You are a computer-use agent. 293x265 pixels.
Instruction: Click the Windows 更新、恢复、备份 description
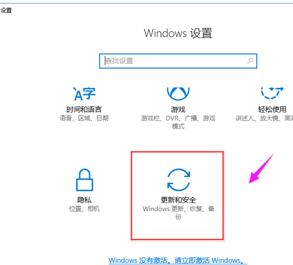coord(179,213)
